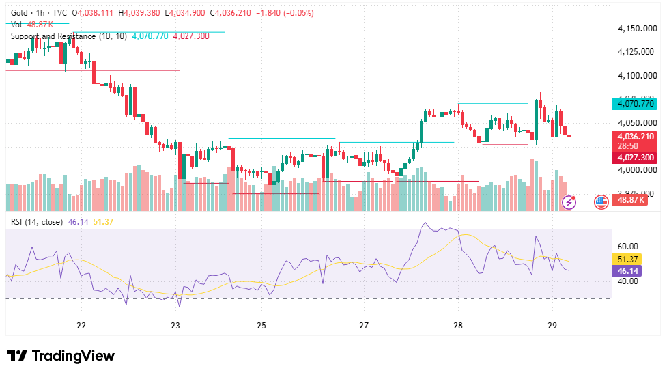Click the 4,100.000 price axis value
Viewport: 669px width, 392px height.
click(x=638, y=76)
